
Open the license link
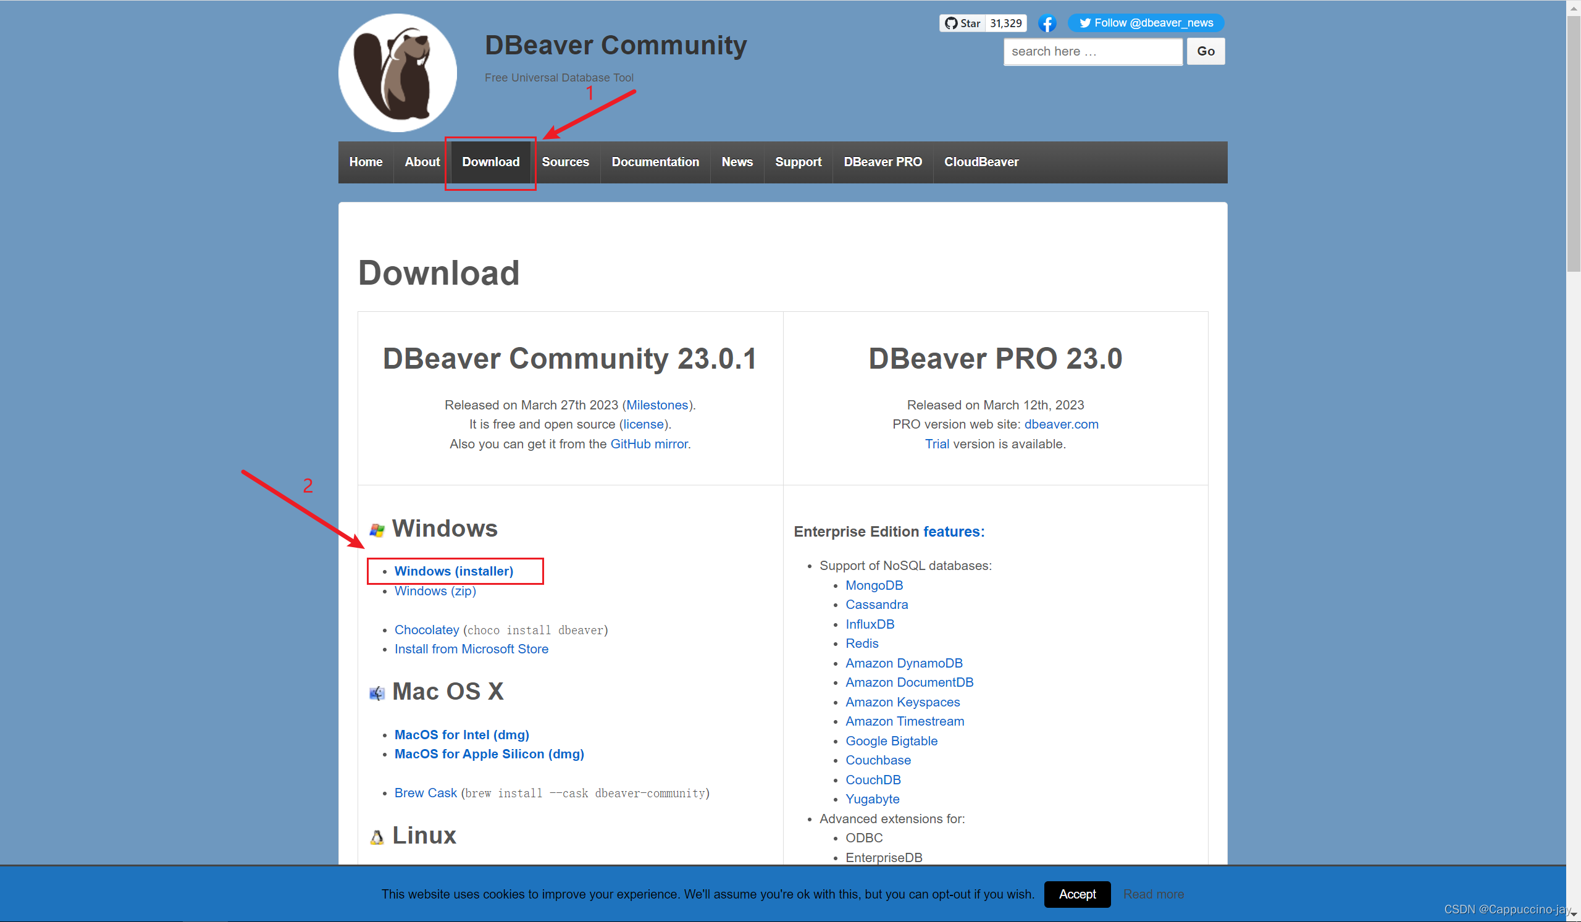coord(644,425)
